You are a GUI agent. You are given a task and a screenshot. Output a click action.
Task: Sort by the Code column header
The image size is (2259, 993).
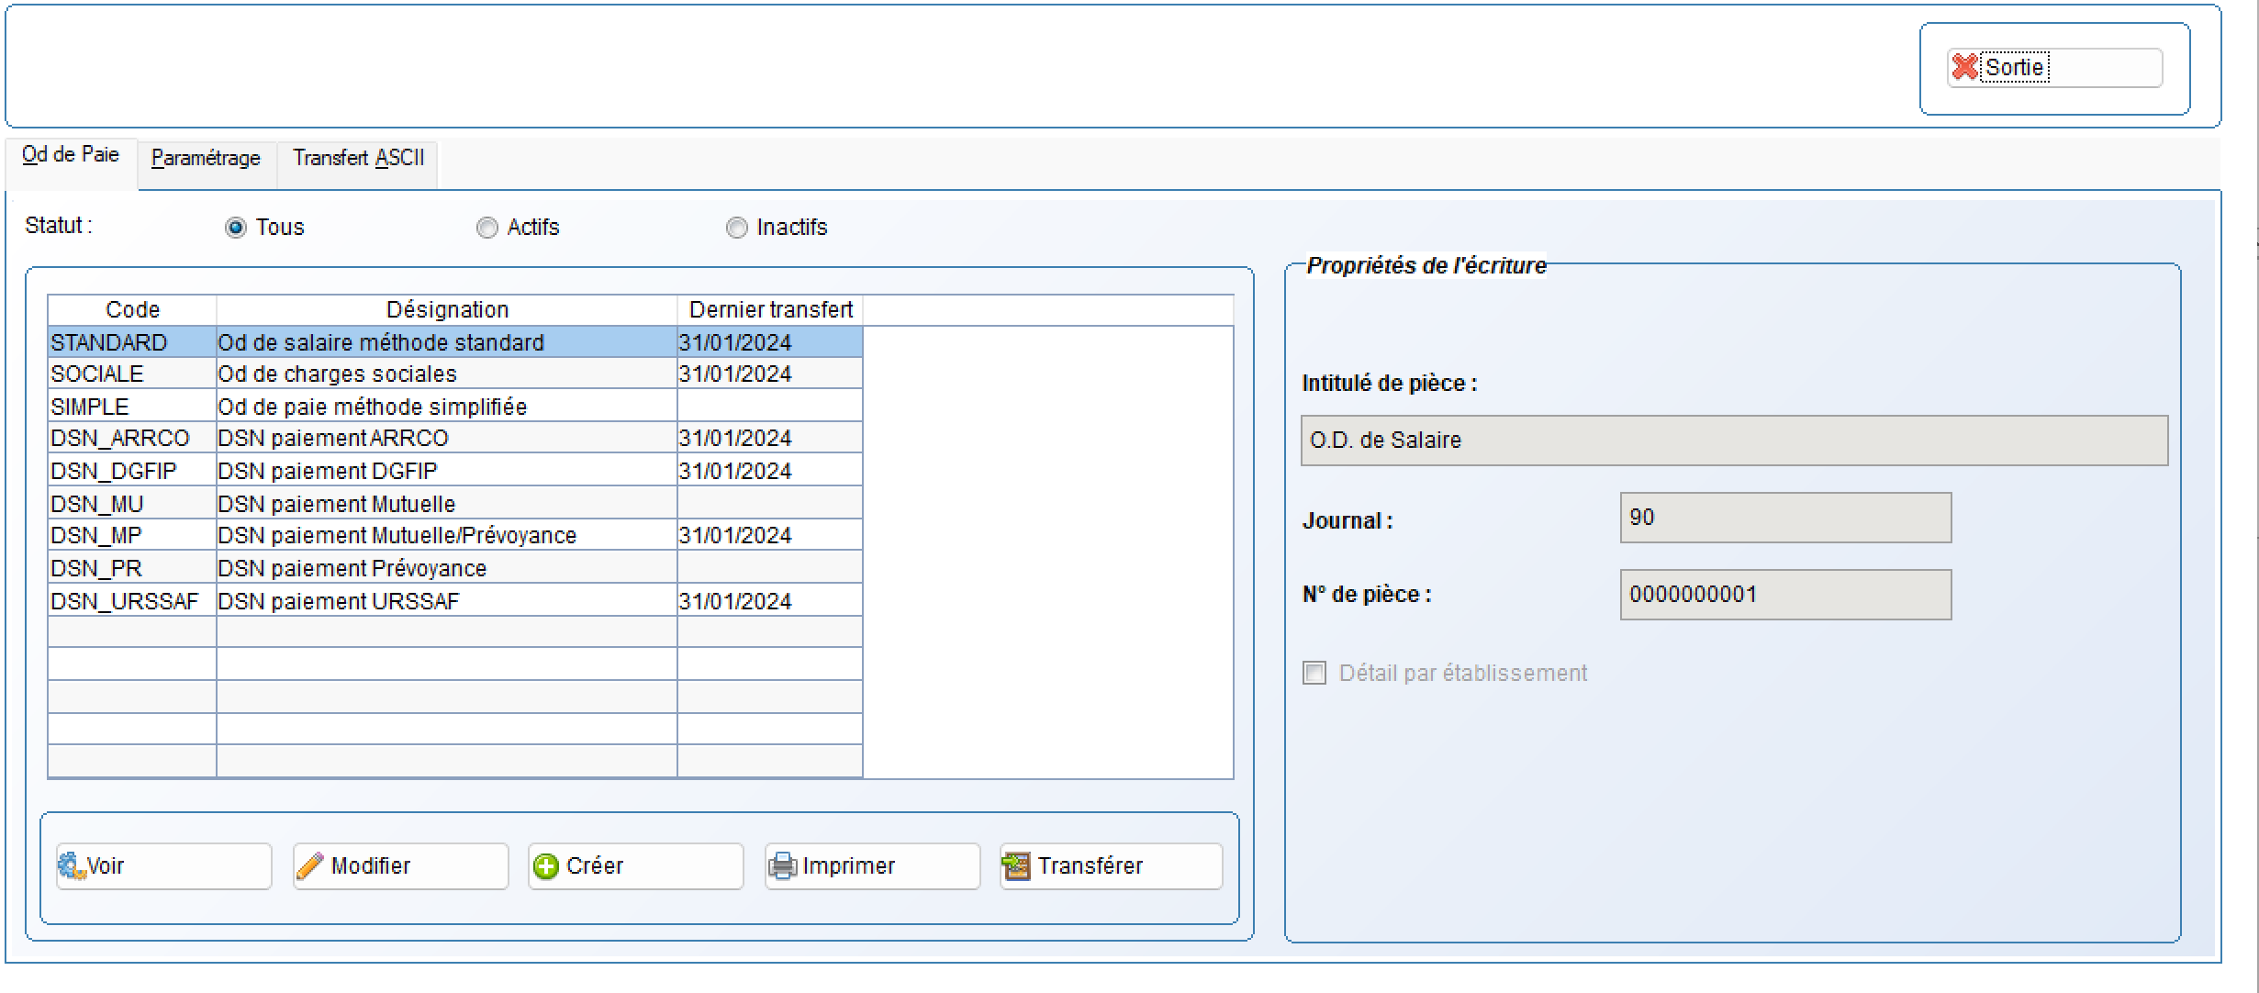[x=132, y=310]
